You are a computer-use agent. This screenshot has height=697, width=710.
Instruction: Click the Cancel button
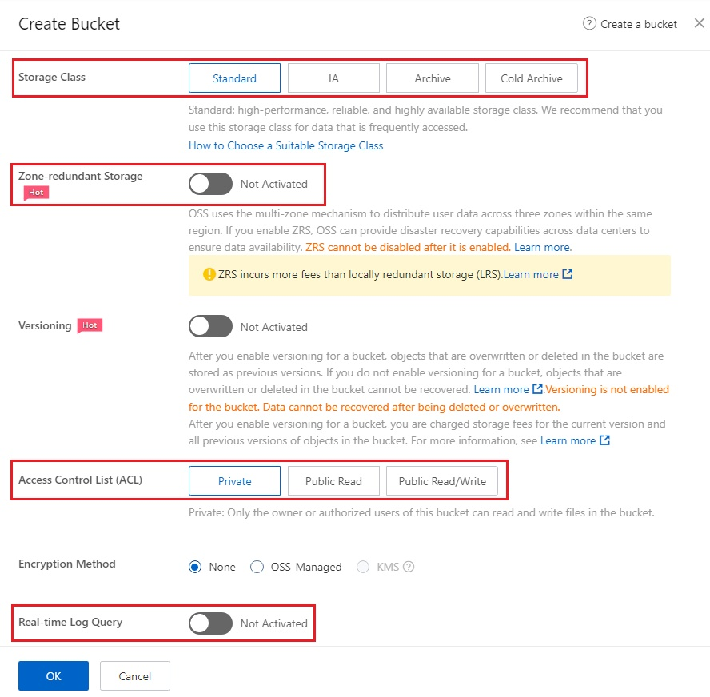134,675
